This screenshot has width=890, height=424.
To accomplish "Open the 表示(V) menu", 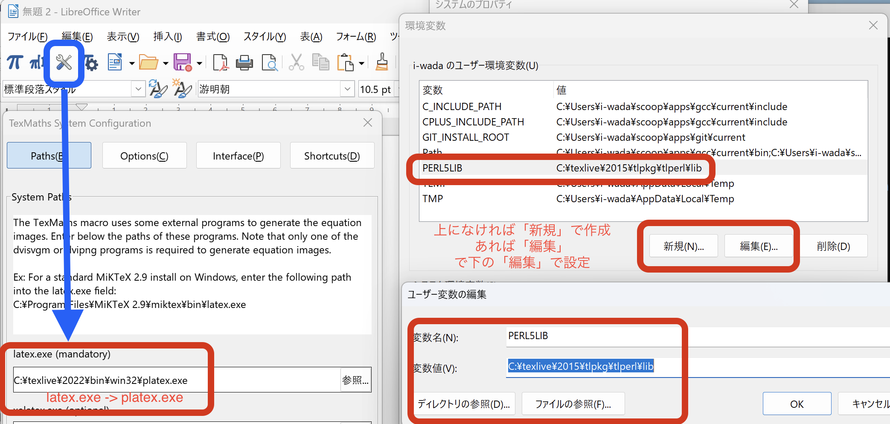I will pos(123,37).
